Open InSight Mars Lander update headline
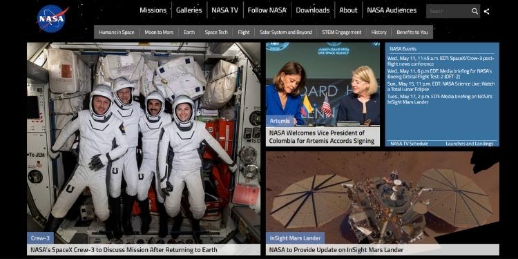This screenshot has width=518, height=259. point(336,250)
